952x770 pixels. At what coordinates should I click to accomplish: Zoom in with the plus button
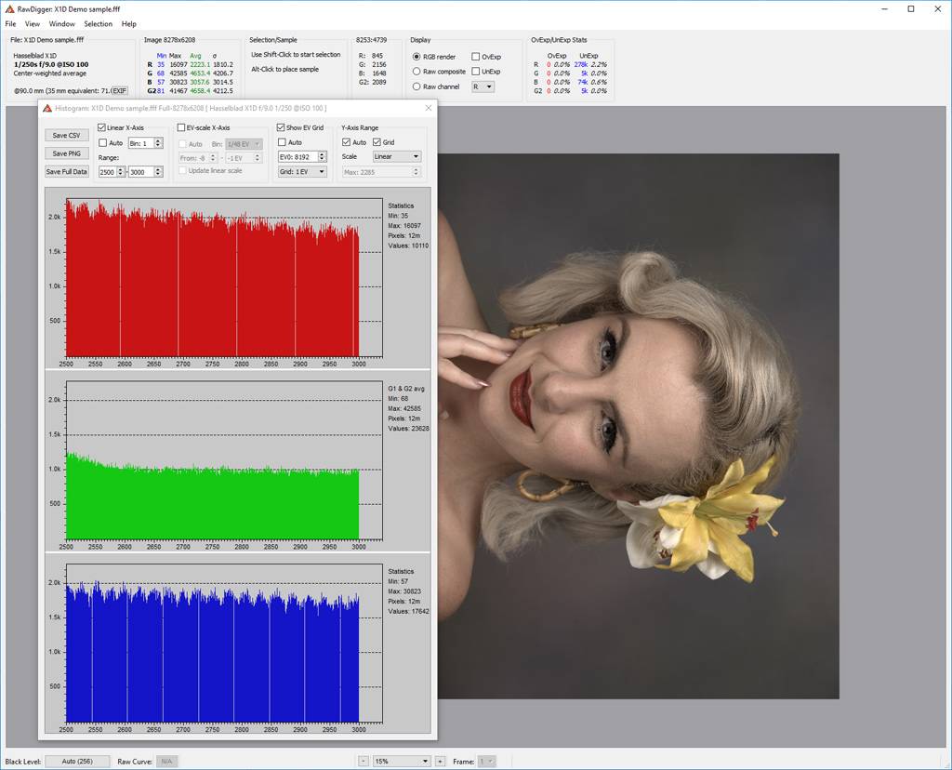440,761
